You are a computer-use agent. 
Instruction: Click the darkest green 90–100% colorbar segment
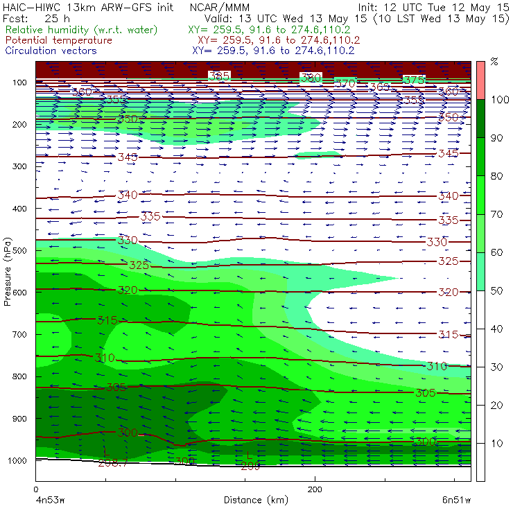point(480,119)
